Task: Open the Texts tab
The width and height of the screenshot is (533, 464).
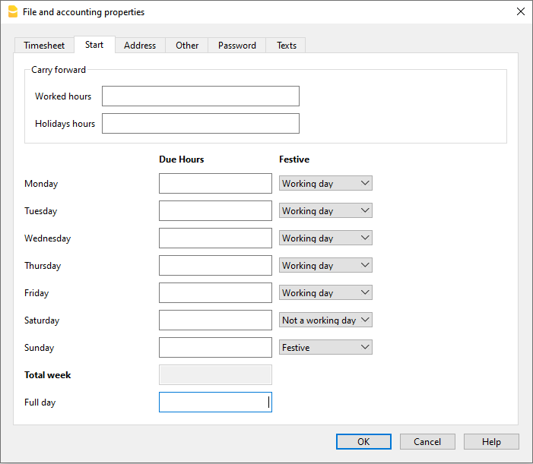Action: coord(287,46)
